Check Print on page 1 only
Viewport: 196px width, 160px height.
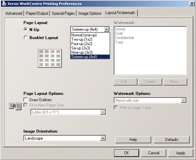click(116, 108)
